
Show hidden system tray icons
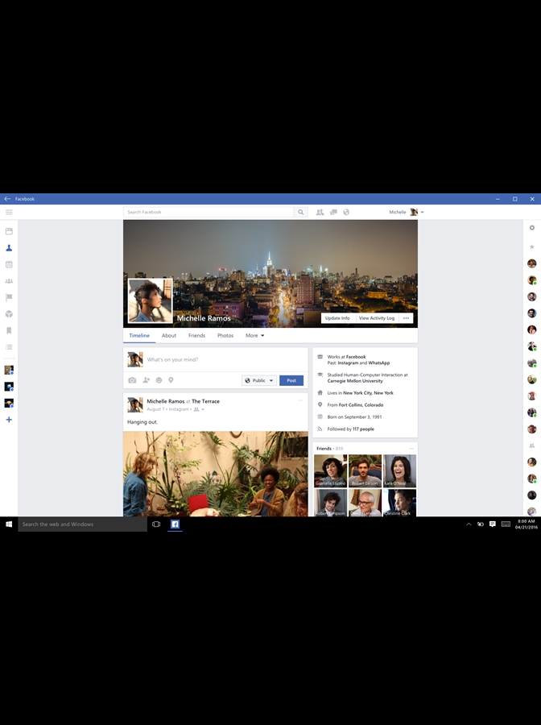coord(469,524)
